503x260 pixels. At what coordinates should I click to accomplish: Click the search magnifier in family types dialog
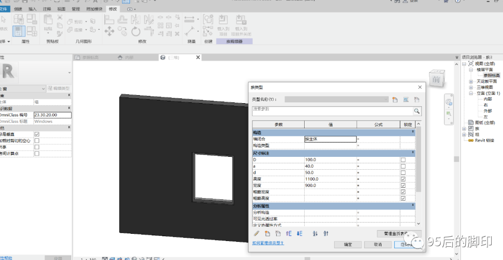coord(416,111)
